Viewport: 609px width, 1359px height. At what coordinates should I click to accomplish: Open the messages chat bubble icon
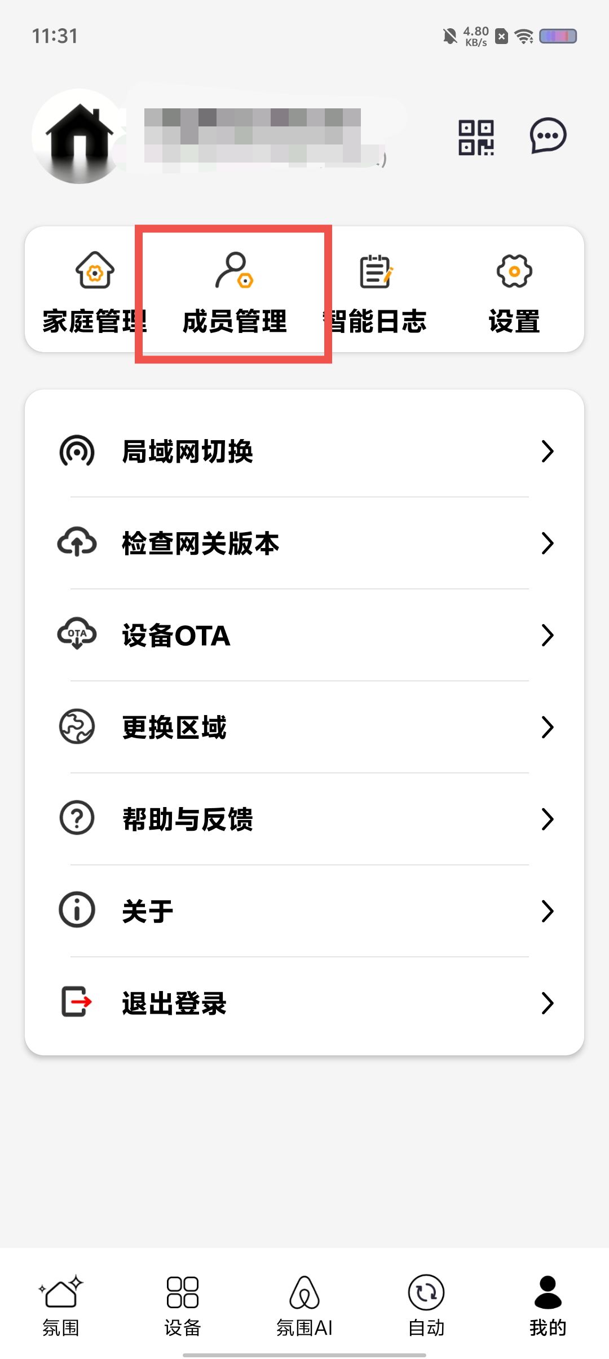pos(548,136)
